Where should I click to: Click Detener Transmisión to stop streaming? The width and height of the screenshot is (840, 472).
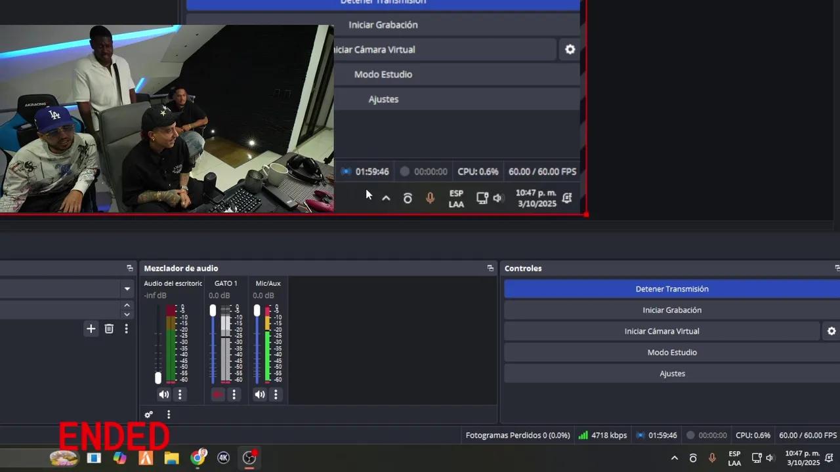pyautogui.click(x=671, y=289)
